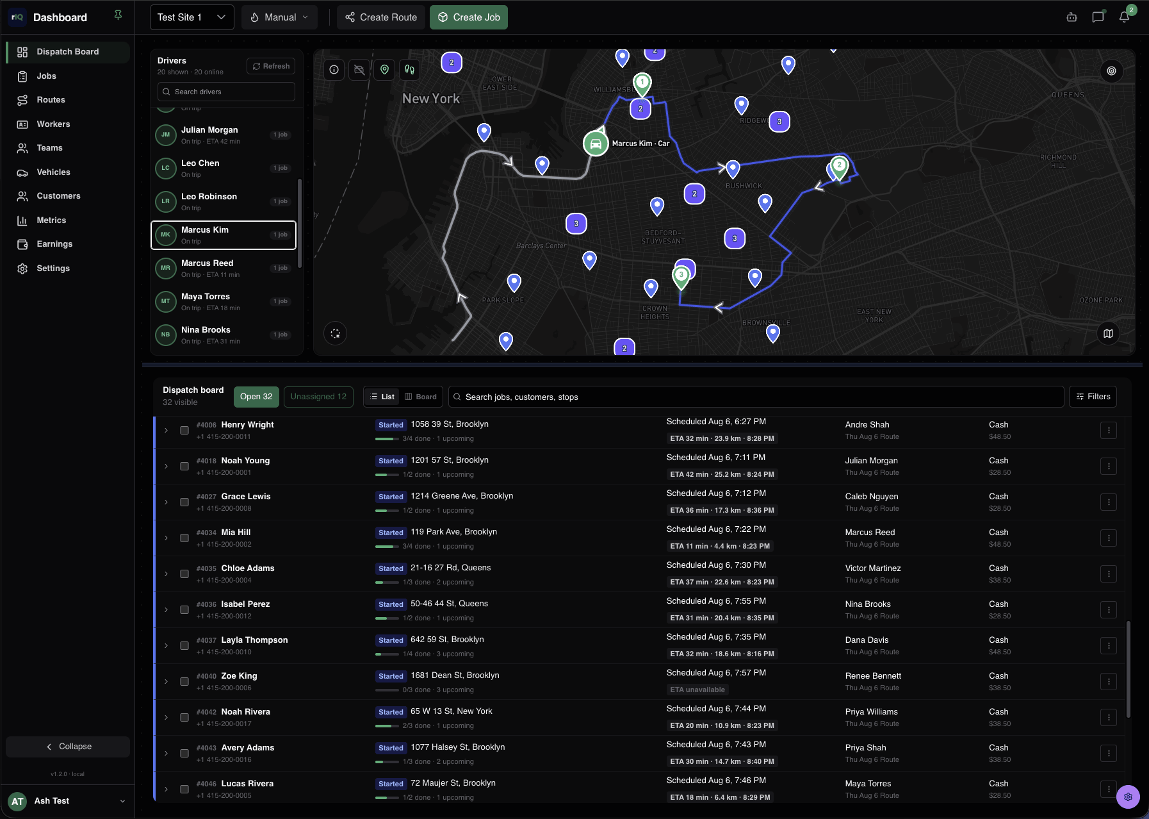Open row actions menu for Grace Lewis
The height and width of the screenshot is (819, 1149).
click(1109, 502)
